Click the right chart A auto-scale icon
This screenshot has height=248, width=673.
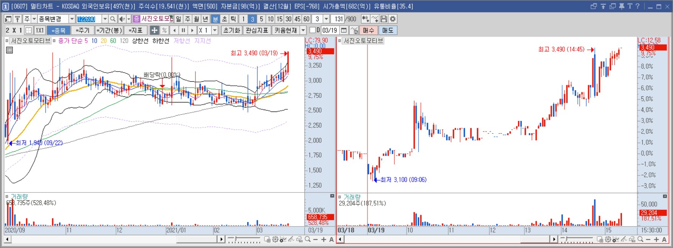click(x=664, y=239)
